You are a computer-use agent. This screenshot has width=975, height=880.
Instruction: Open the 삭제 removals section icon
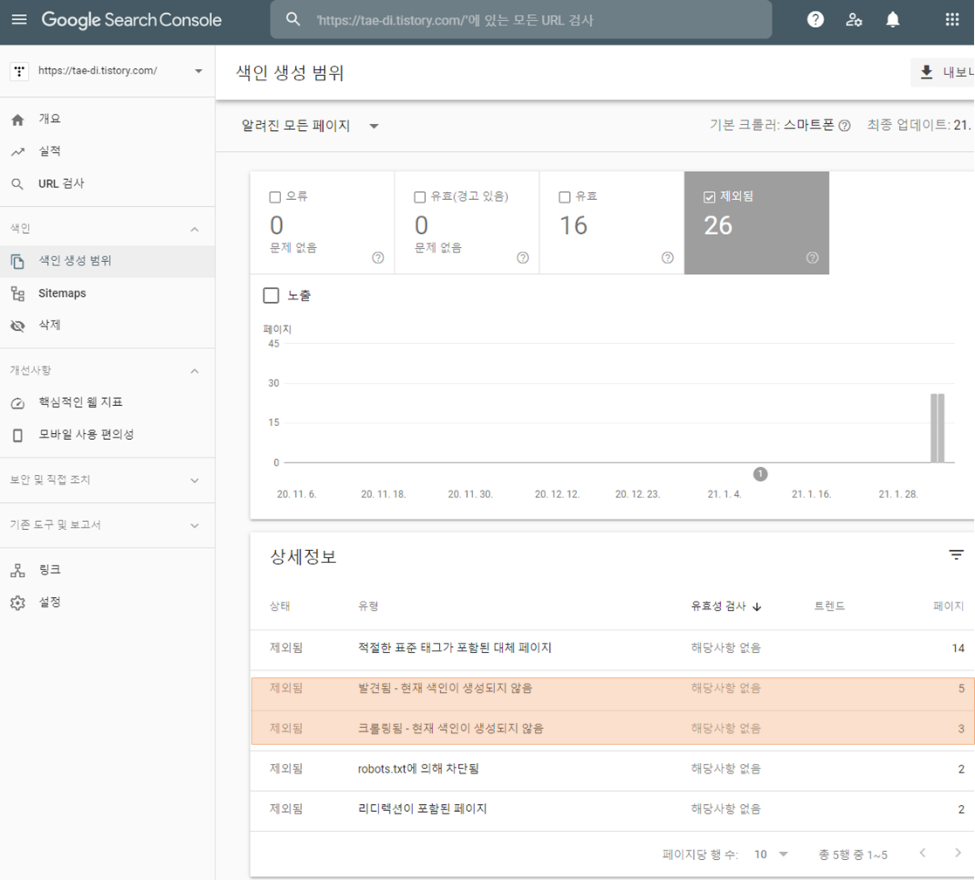[18, 327]
